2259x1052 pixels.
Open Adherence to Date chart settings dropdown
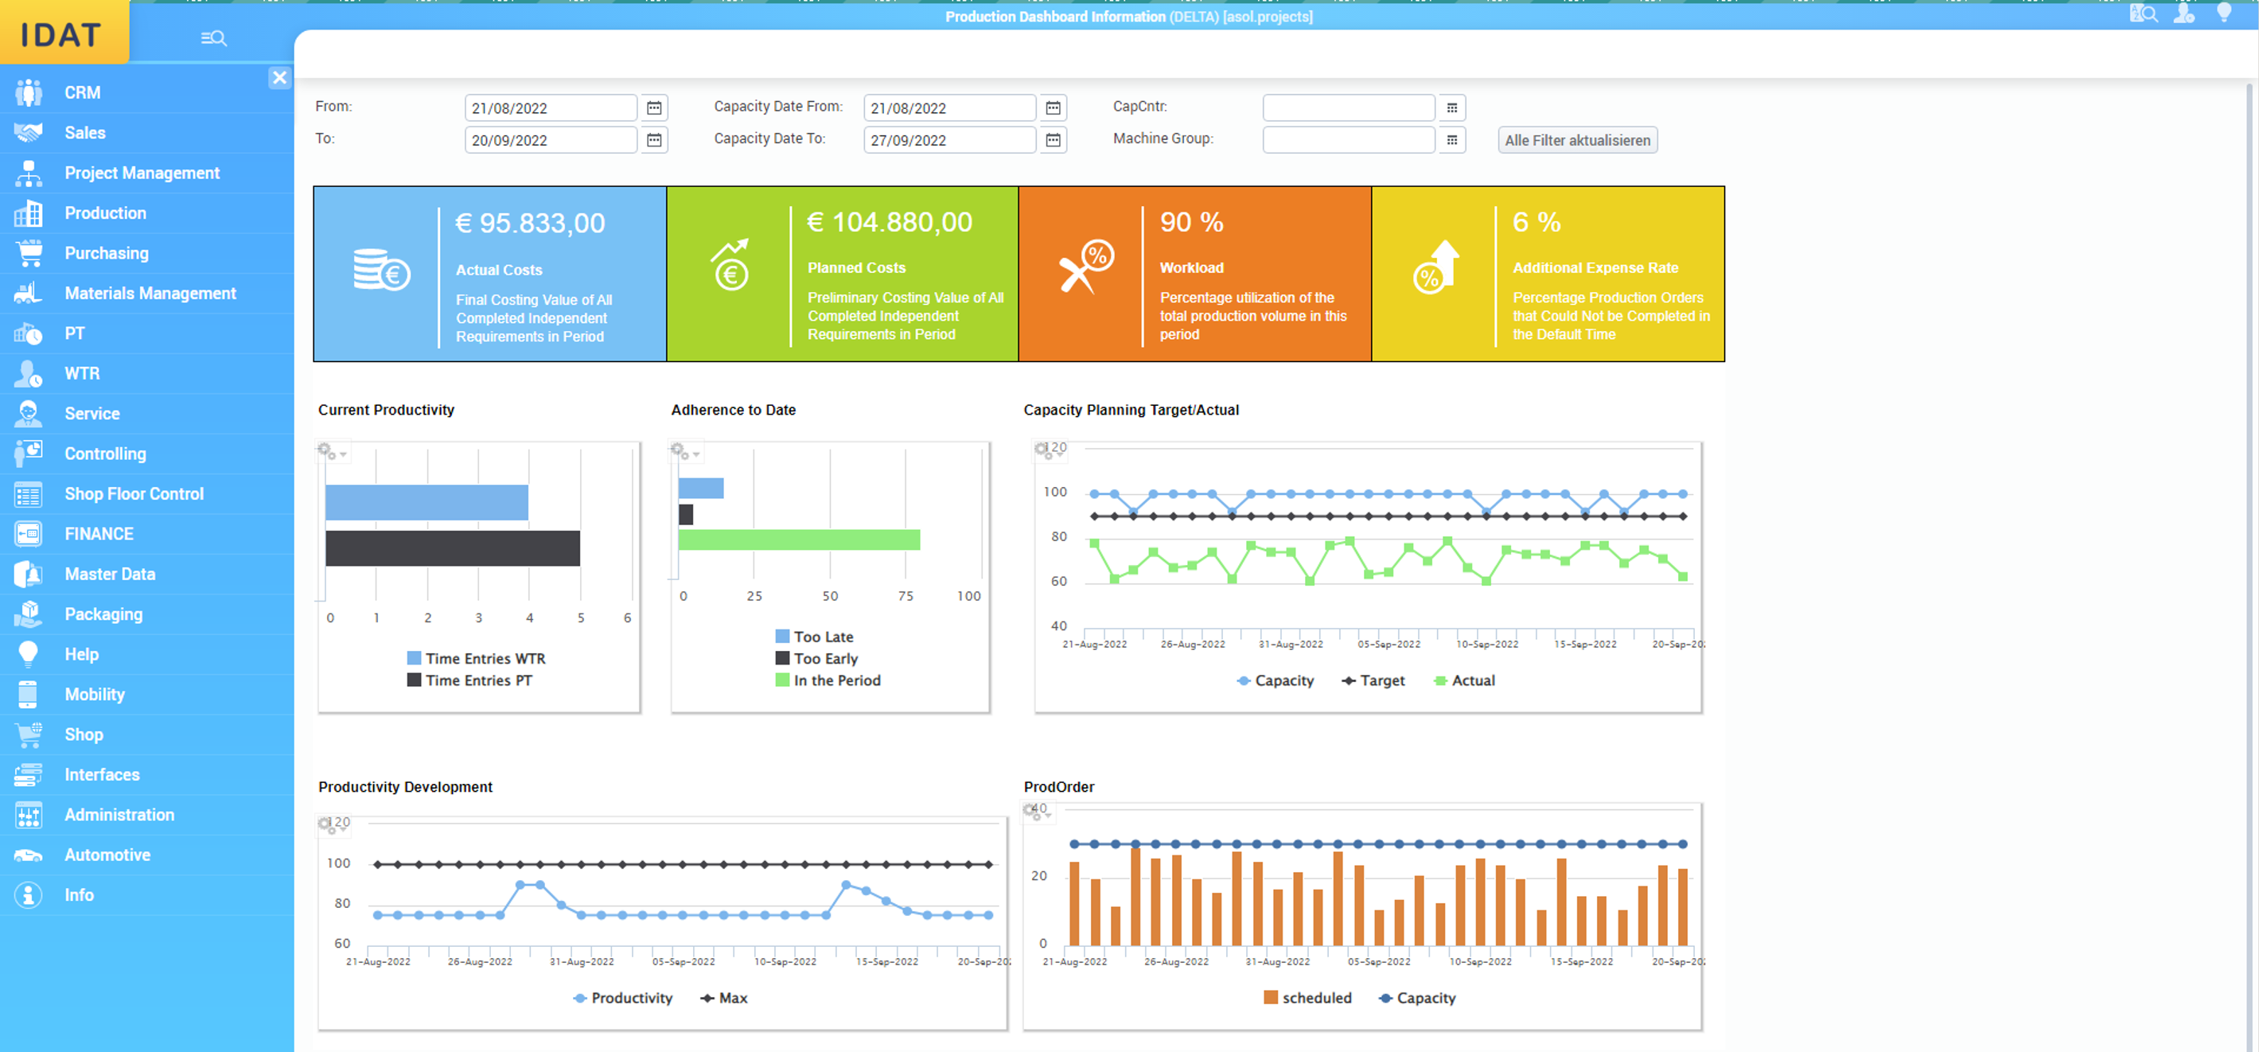point(685,451)
